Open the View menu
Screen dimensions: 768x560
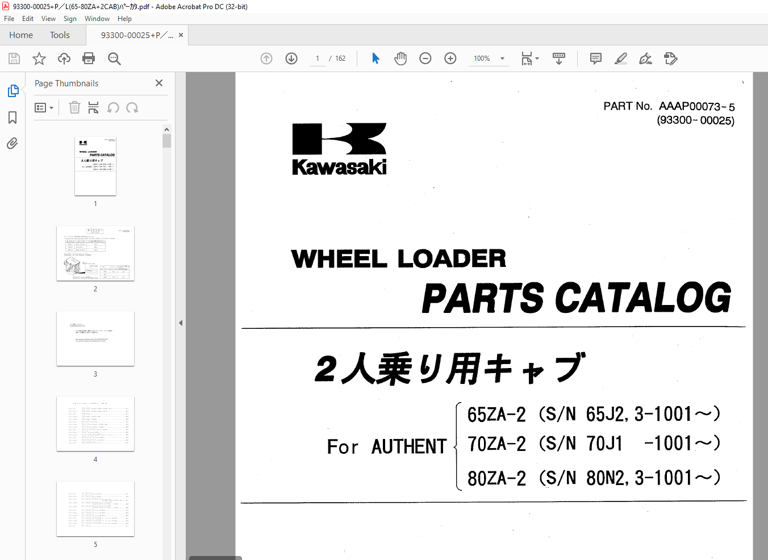48,19
